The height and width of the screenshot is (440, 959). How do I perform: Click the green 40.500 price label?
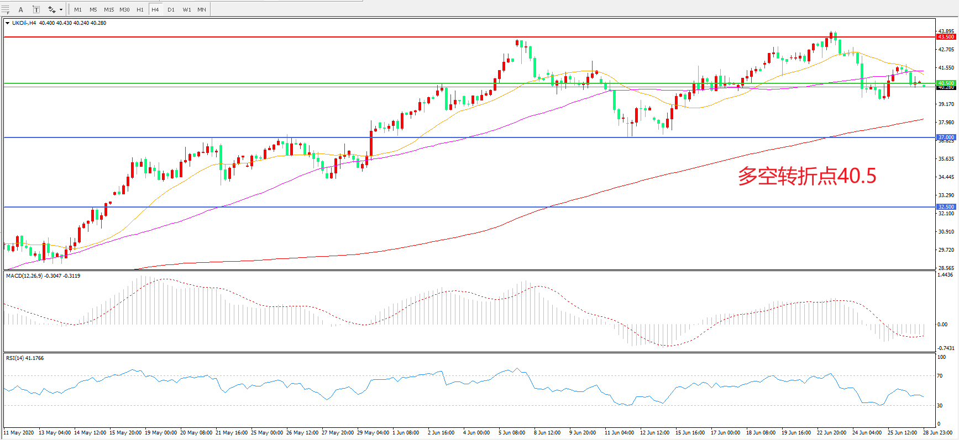946,83
